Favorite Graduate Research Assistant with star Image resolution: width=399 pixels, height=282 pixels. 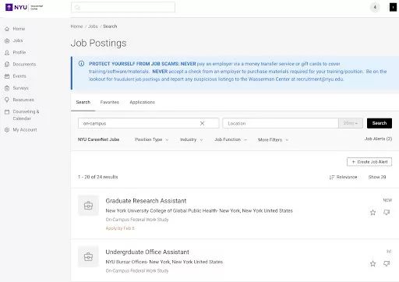point(373,213)
